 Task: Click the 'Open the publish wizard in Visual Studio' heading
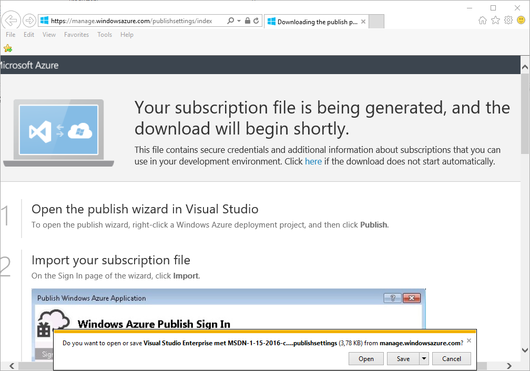click(x=145, y=209)
